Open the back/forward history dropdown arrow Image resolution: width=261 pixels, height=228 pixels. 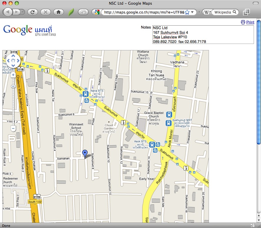click(x=23, y=12)
